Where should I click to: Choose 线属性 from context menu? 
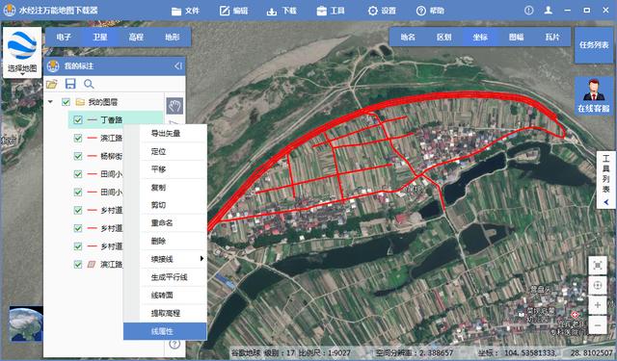click(165, 331)
